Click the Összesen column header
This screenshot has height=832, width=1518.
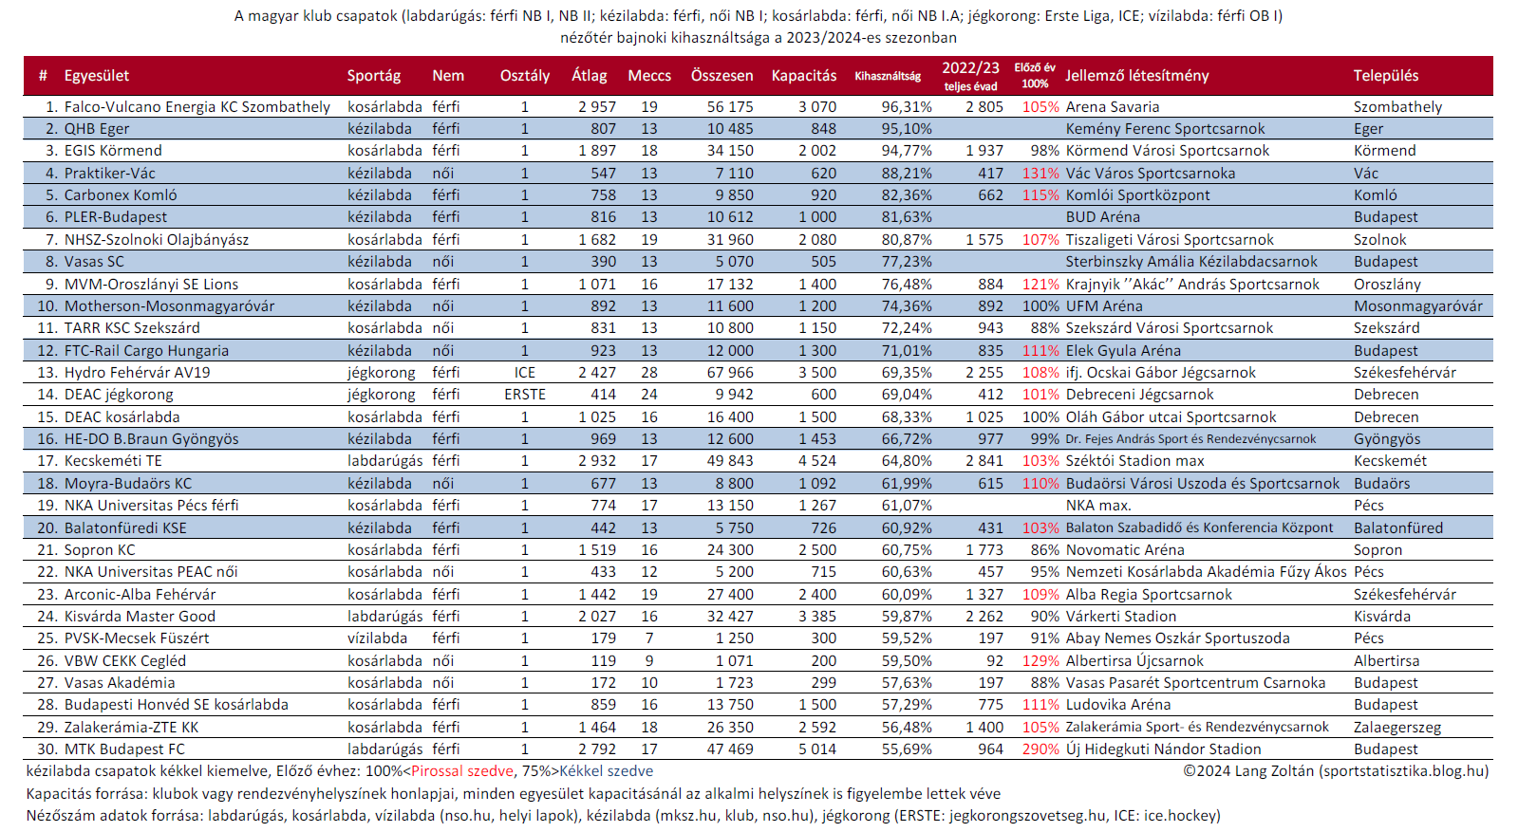pyautogui.click(x=722, y=76)
